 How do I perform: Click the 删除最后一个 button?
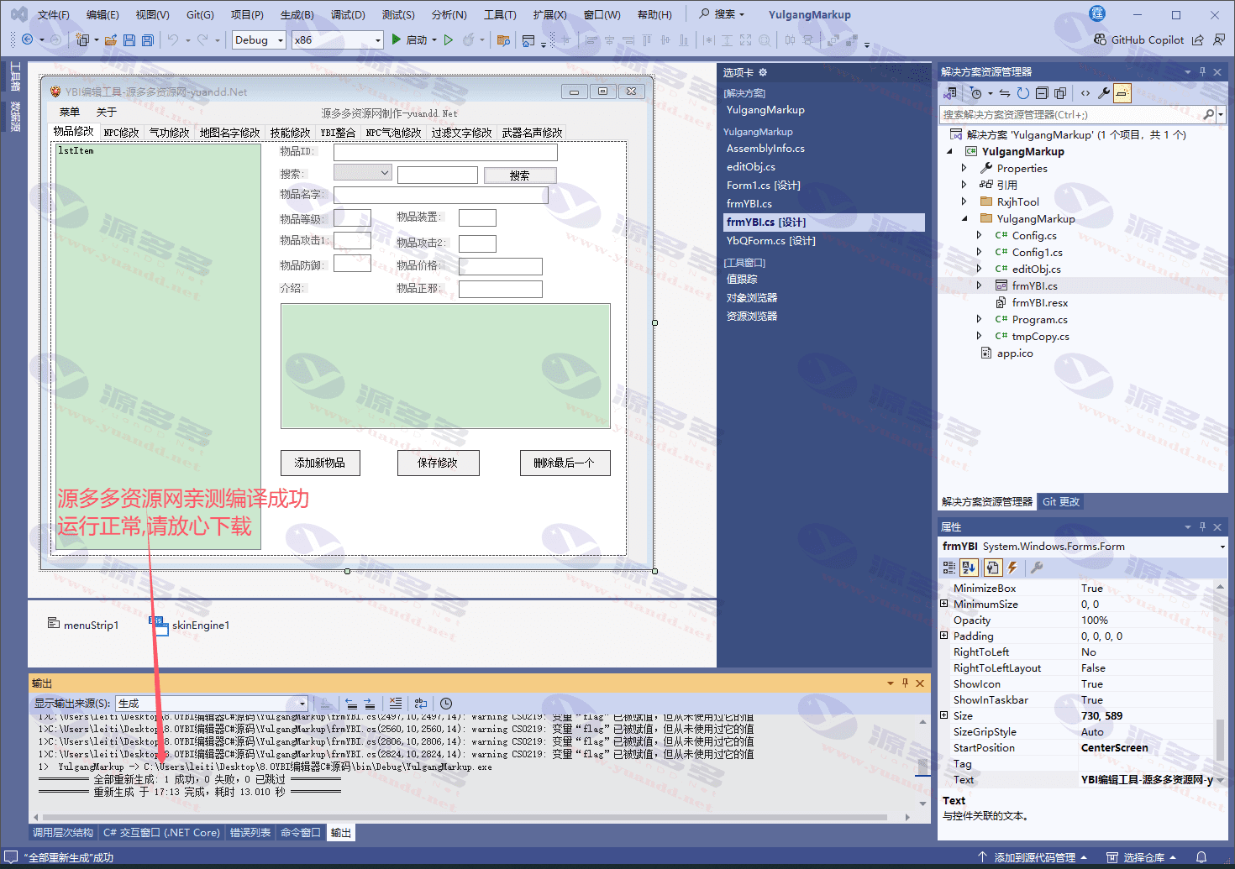[565, 463]
